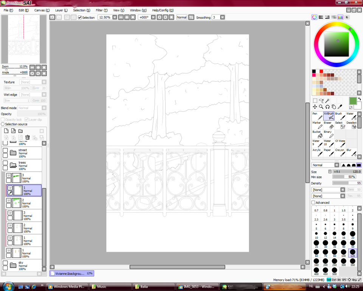This screenshot has width=363, height=291.
Task: Select the Eyedropper color picker tool
Action: click(340, 107)
